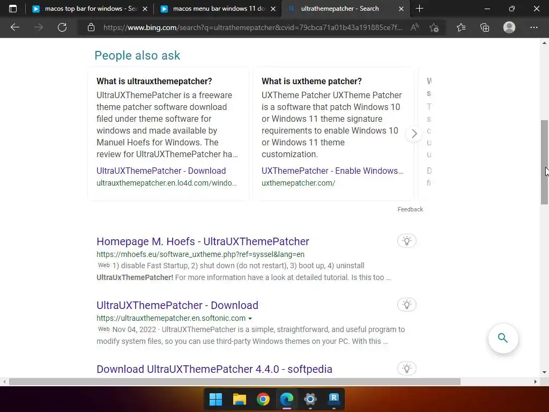Show insights lightbulb for M. Hoefs result
This screenshot has width=549, height=412.
pos(406,241)
